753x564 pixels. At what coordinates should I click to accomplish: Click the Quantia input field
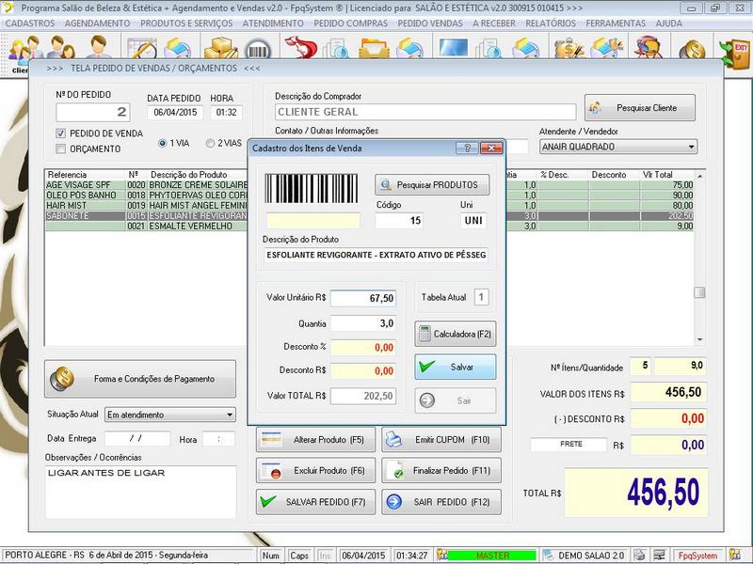pos(362,323)
